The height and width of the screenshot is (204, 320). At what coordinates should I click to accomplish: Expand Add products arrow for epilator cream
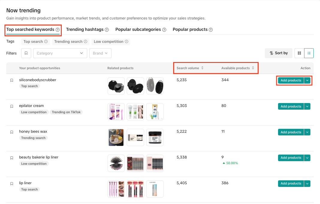307,106
